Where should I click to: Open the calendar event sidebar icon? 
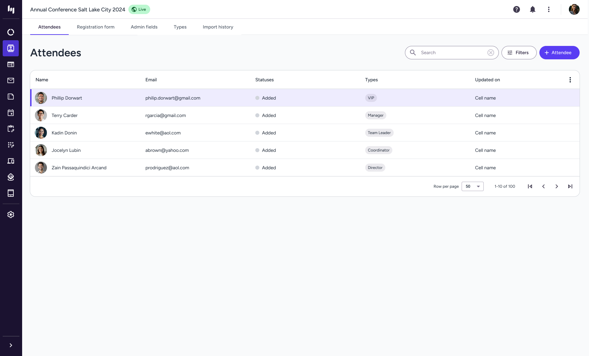coord(11,113)
